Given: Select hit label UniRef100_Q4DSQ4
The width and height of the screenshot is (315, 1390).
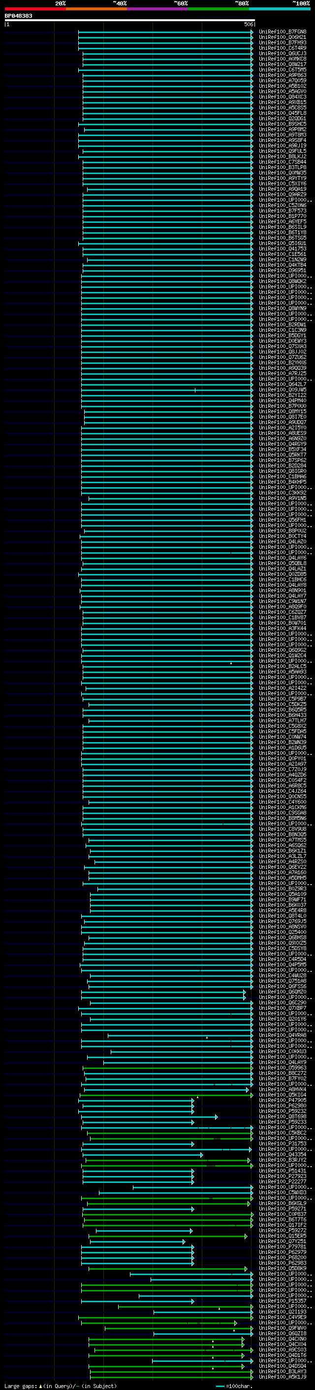Looking at the screenshot, I should pos(283,1366).
